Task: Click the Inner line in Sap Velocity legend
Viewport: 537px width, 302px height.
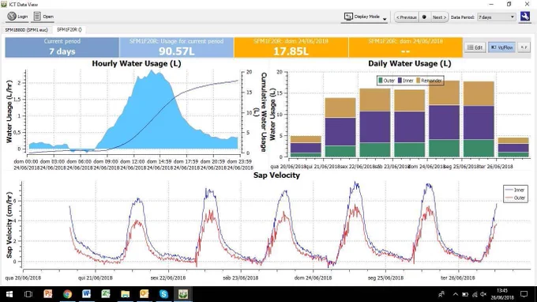Action: 509,190
